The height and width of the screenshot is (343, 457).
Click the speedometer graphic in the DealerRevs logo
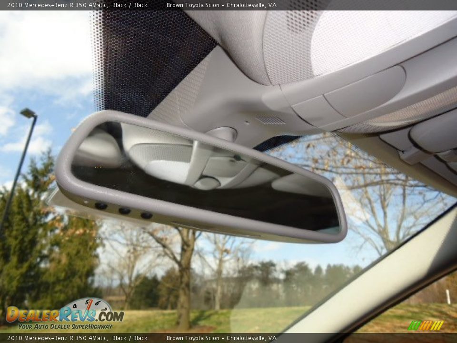click(x=90, y=304)
